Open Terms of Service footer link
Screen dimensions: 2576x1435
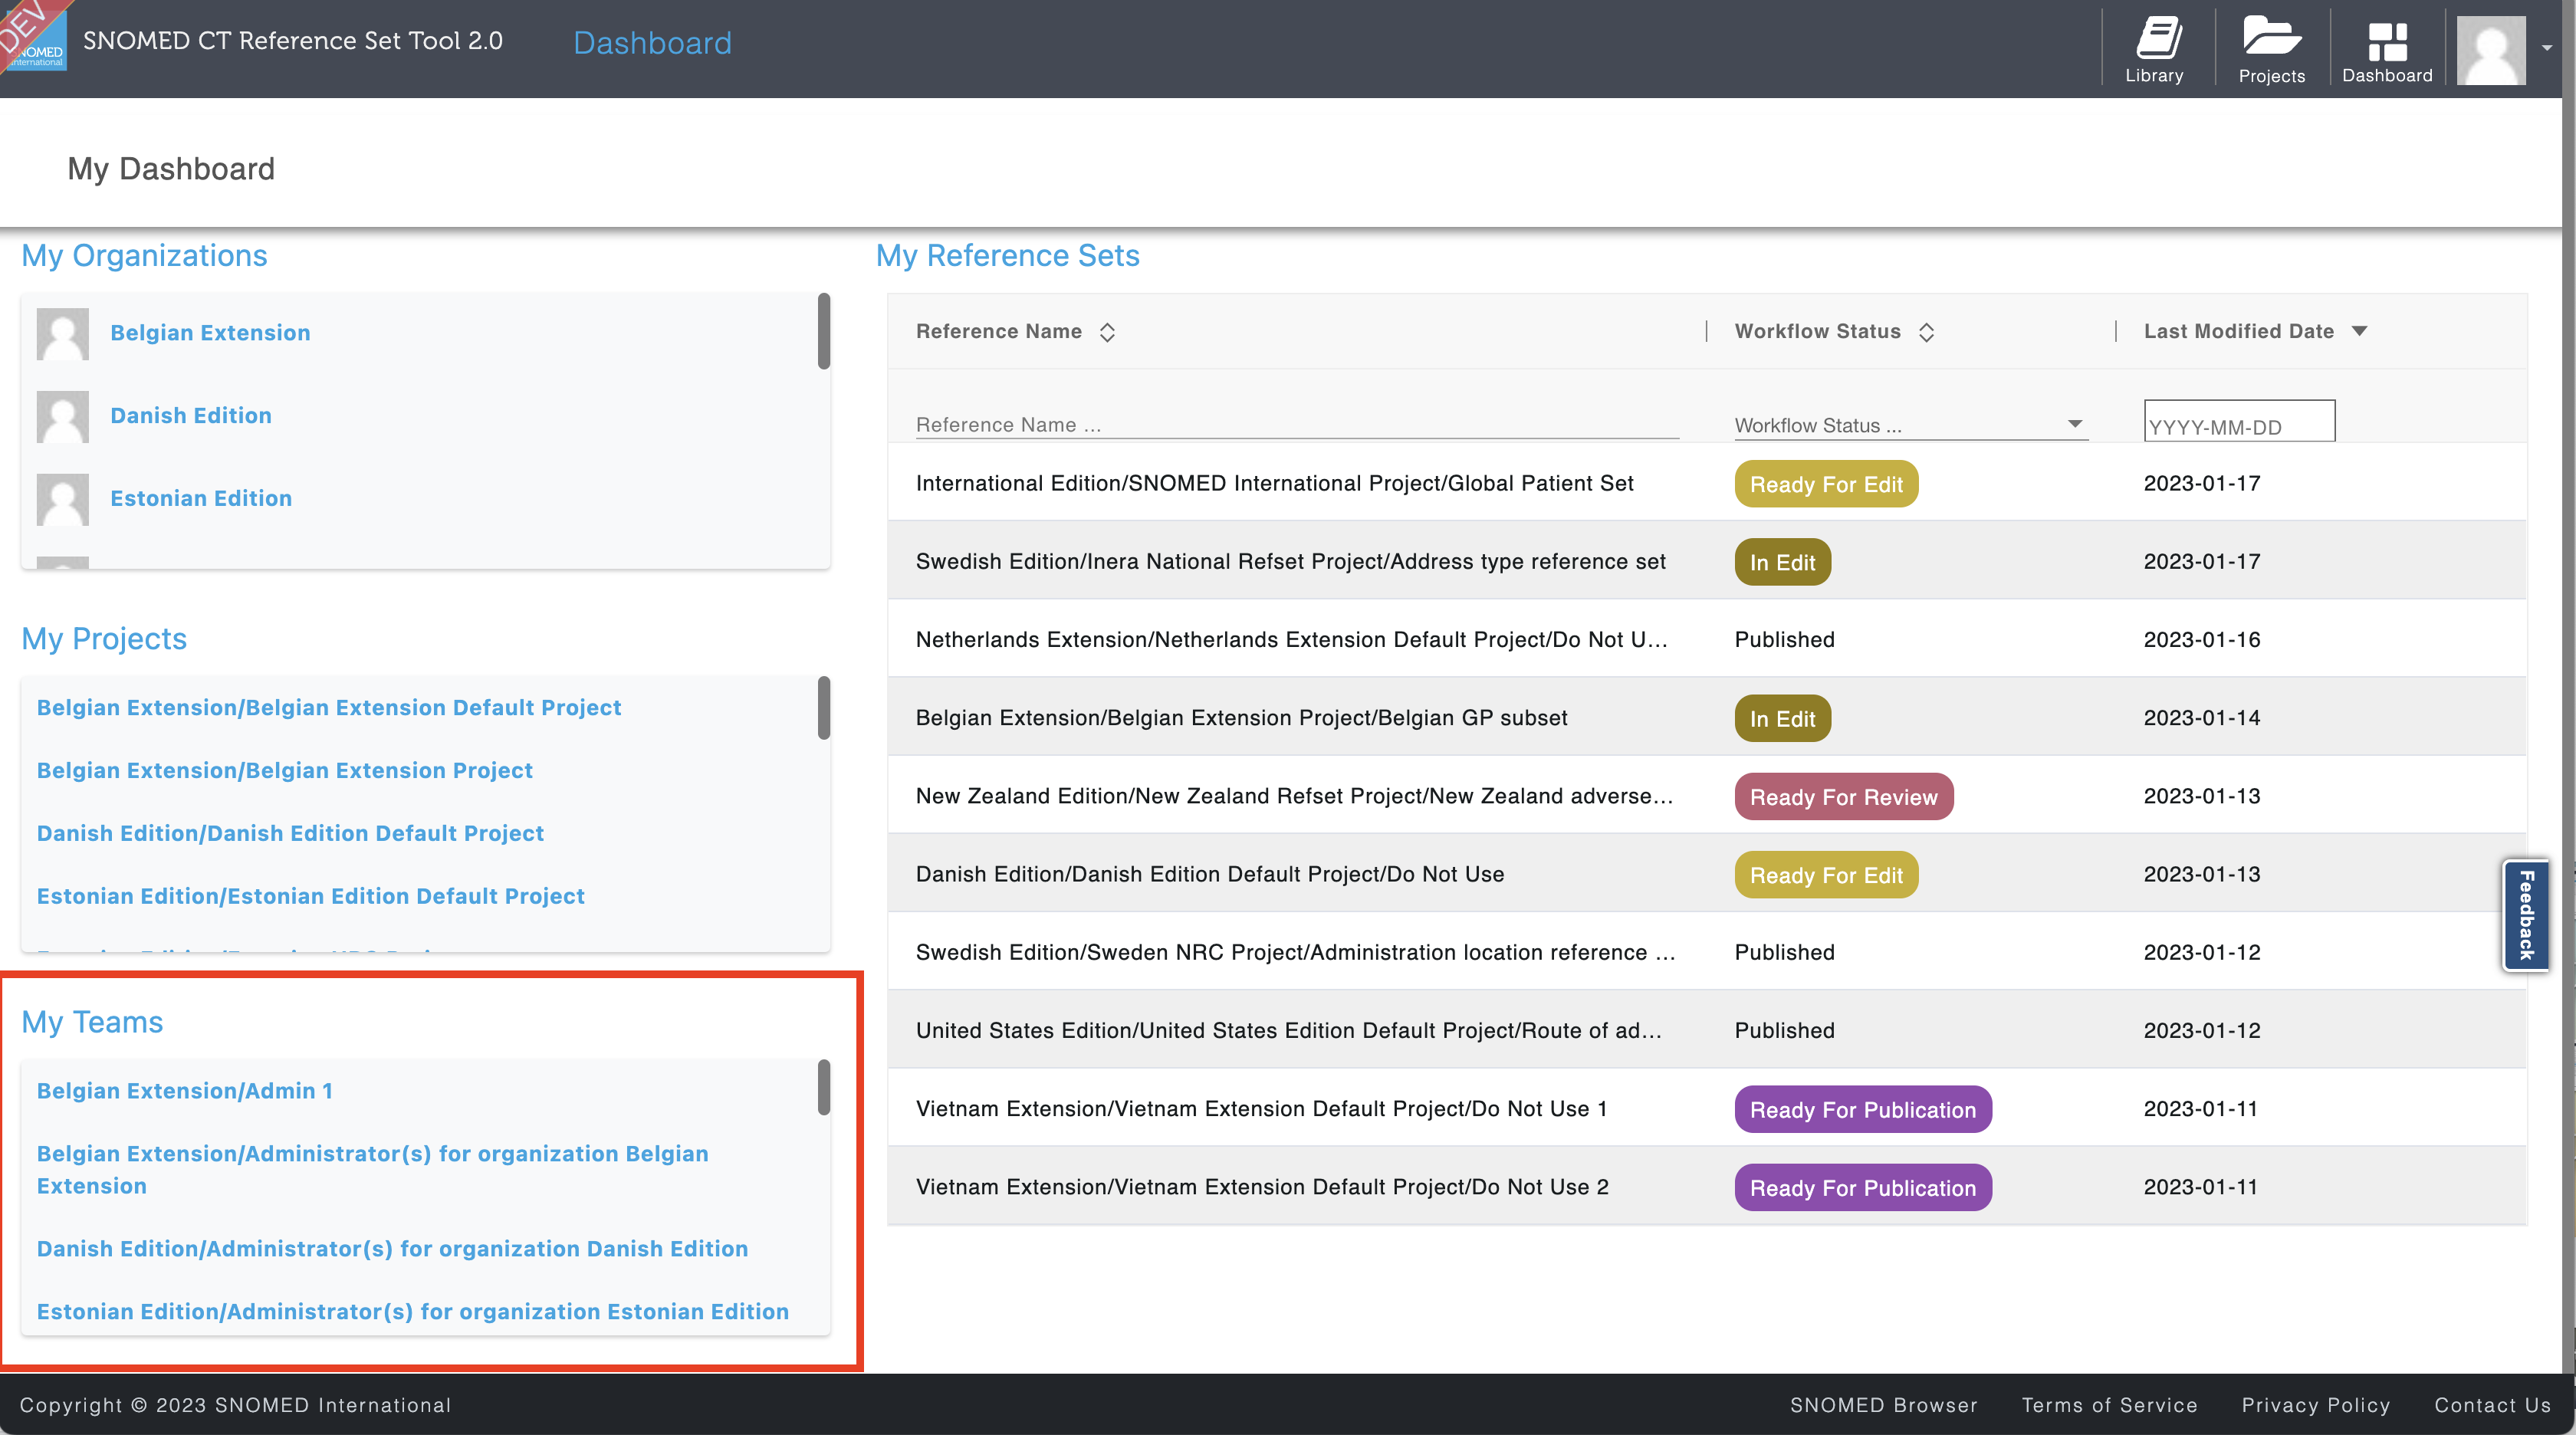[2109, 1405]
